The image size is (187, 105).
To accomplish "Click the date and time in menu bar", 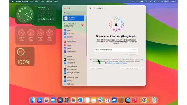I will (168, 1).
